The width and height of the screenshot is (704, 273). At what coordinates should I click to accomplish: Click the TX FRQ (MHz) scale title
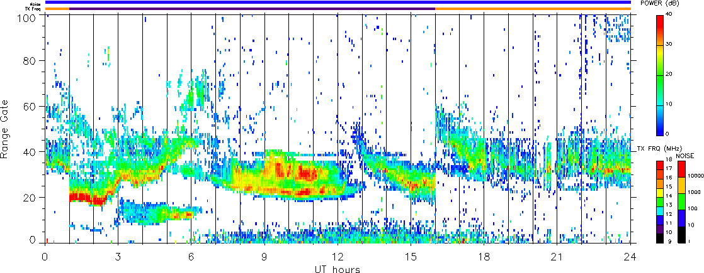[x=658, y=149]
